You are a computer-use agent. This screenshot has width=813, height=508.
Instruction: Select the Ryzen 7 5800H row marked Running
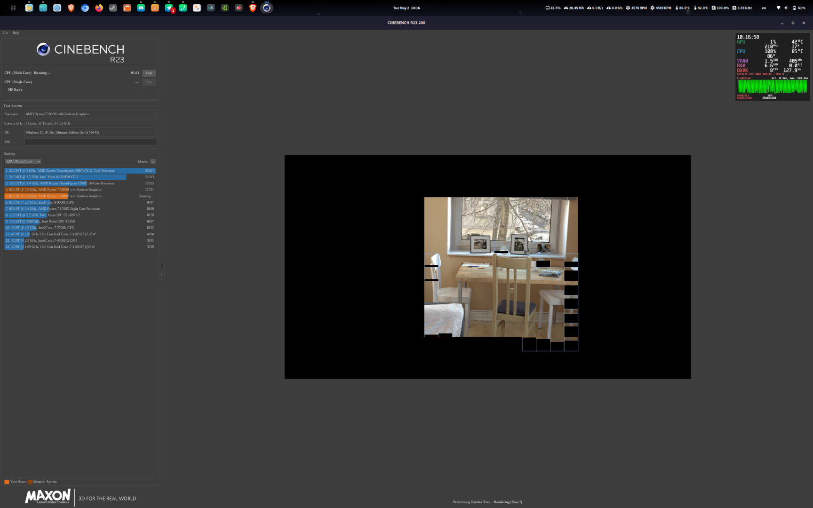click(x=80, y=196)
